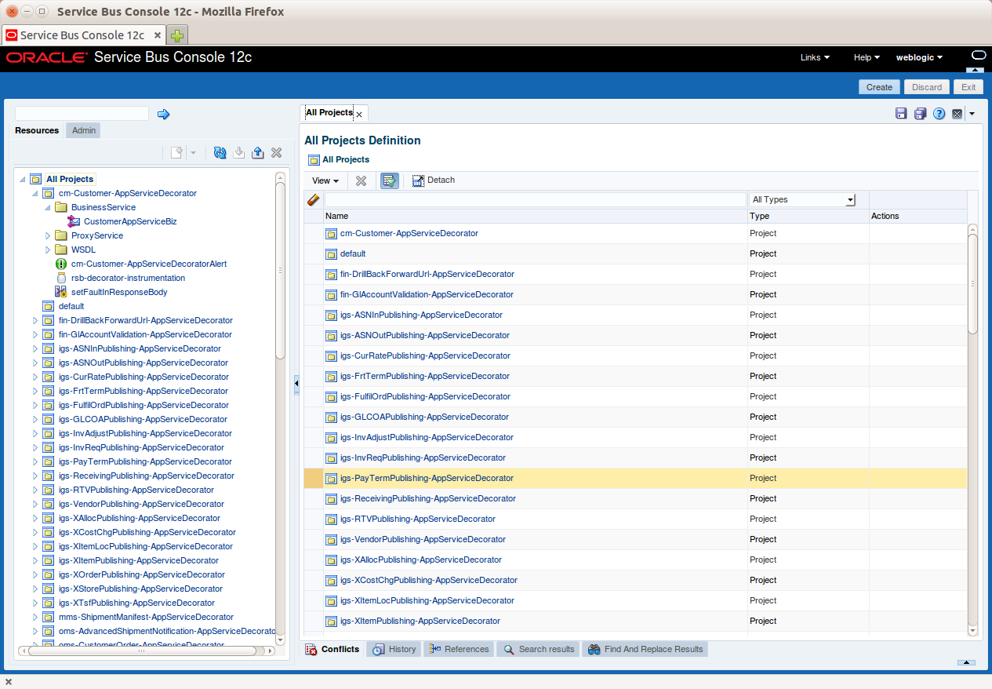The width and height of the screenshot is (992, 689).
Task: Open the weblogic user menu
Action: pyautogui.click(x=919, y=57)
